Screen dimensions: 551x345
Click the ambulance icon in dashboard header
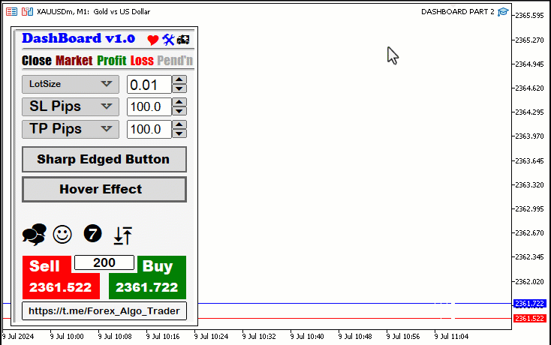tap(183, 40)
